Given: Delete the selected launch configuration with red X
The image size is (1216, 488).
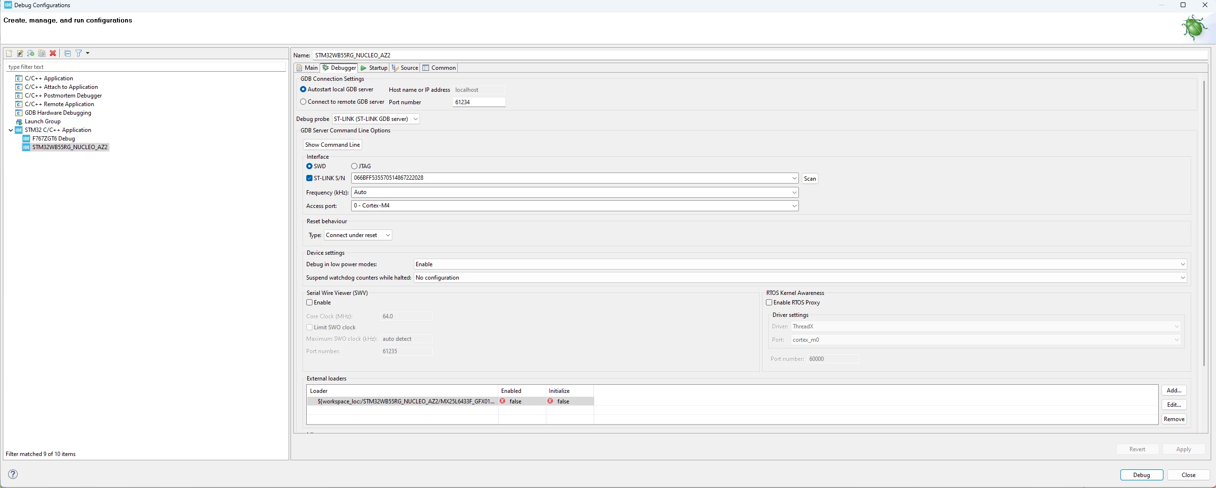Looking at the screenshot, I should (53, 54).
